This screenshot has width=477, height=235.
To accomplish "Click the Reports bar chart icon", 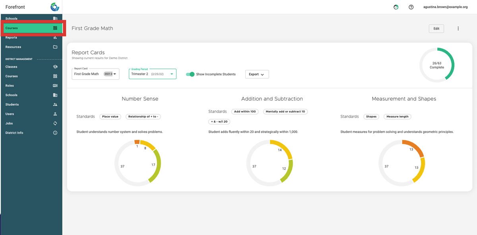I will (55, 38).
